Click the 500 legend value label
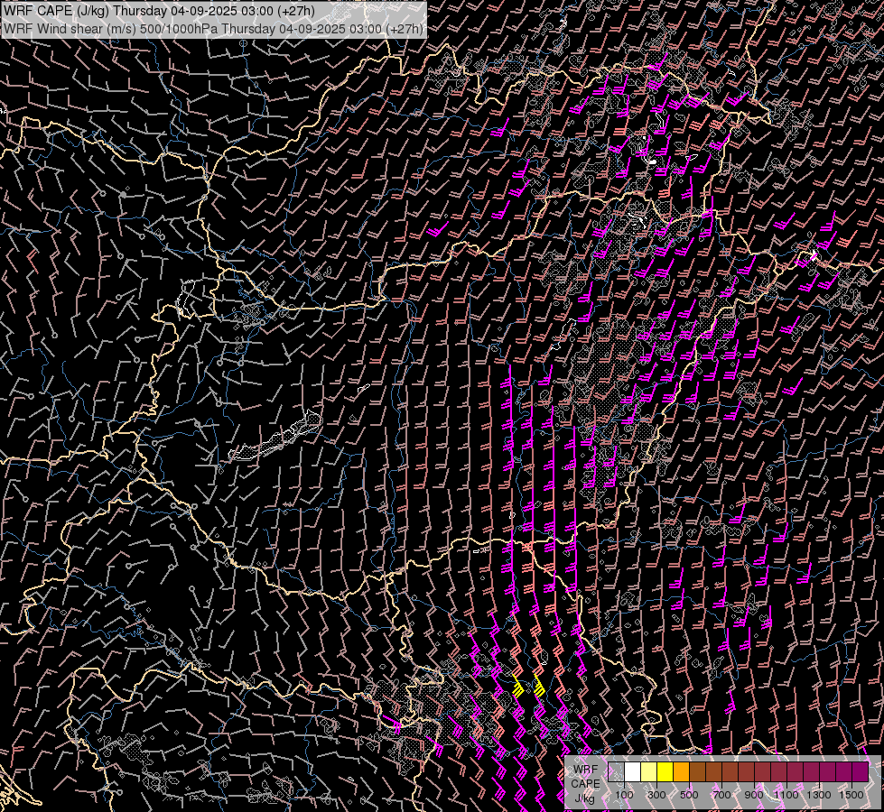This screenshot has height=812, width=884. (x=689, y=795)
